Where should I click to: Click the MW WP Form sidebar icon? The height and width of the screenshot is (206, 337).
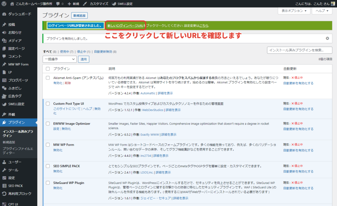coord(4,64)
